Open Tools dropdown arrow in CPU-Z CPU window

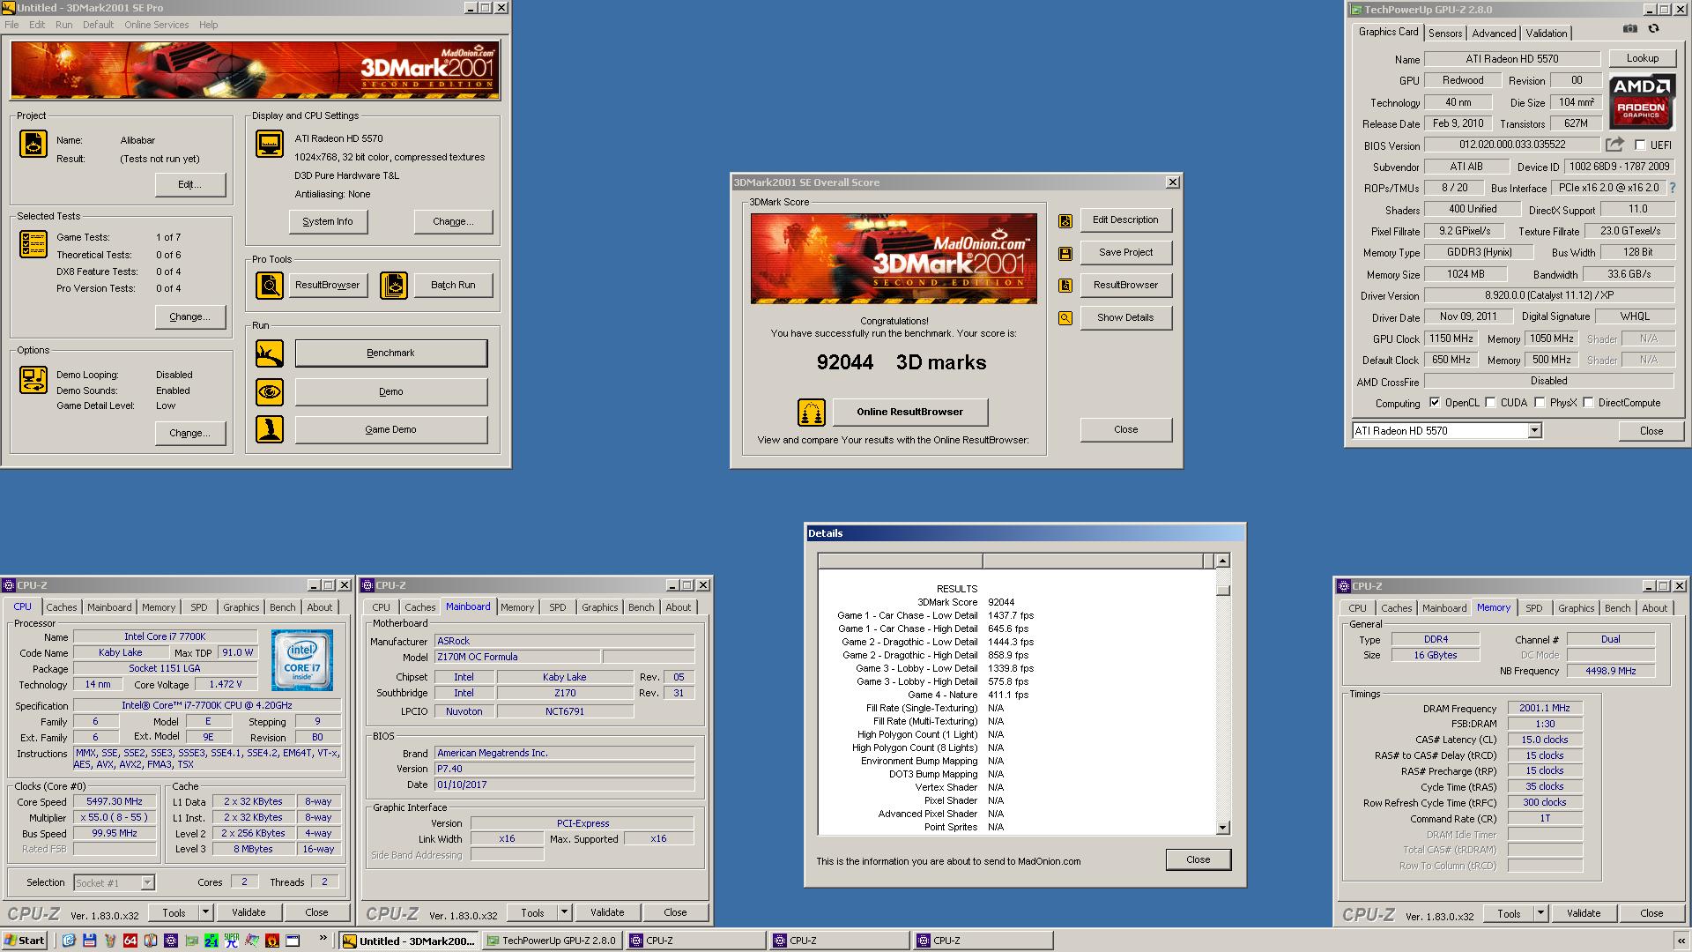tap(205, 912)
